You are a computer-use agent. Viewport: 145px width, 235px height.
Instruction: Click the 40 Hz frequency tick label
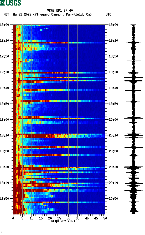(87, 218)
